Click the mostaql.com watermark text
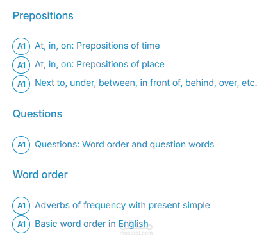The height and width of the screenshot is (241, 273). tap(136, 233)
